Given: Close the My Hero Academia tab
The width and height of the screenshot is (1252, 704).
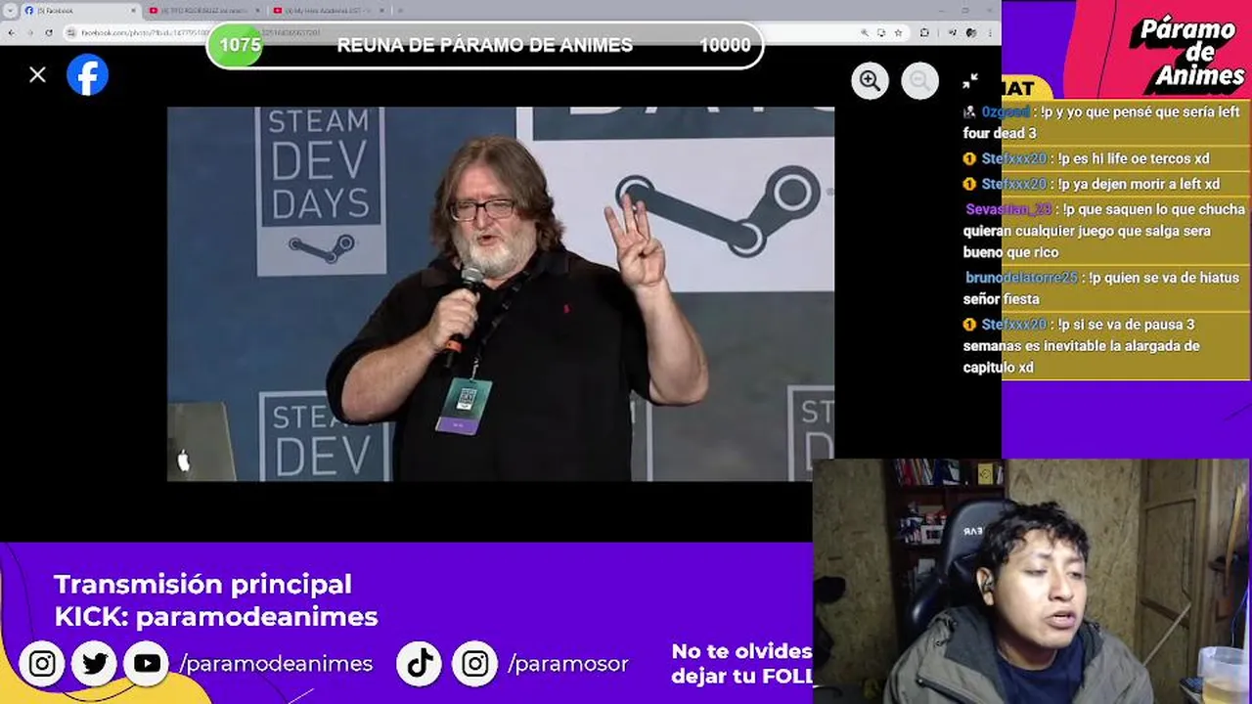Looking at the screenshot, I should (x=382, y=10).
